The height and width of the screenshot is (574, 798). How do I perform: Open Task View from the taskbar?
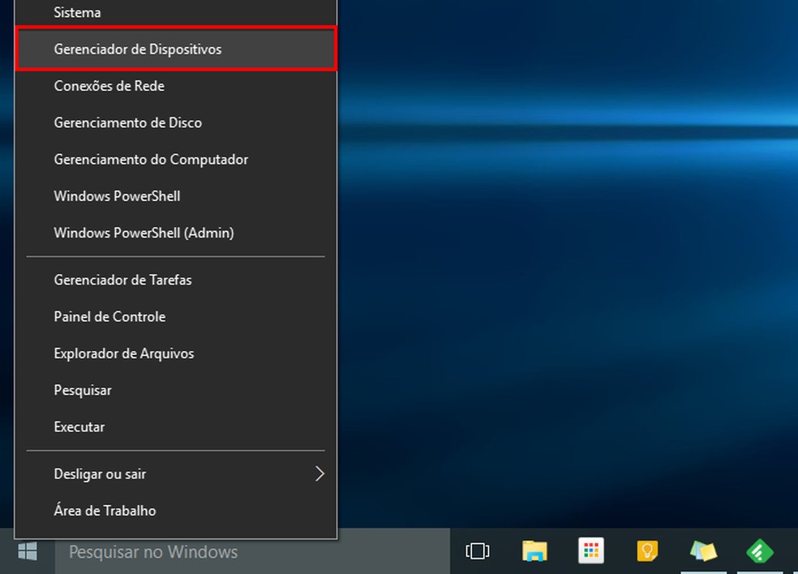click(478, 551)
